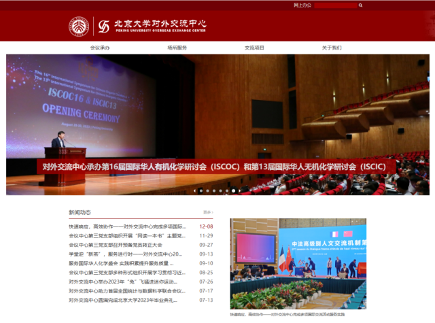Image resolution: width=435 pixels, height=323 pixels.
Task: Click the caption below the news photo
Action: tap(288, 314)
